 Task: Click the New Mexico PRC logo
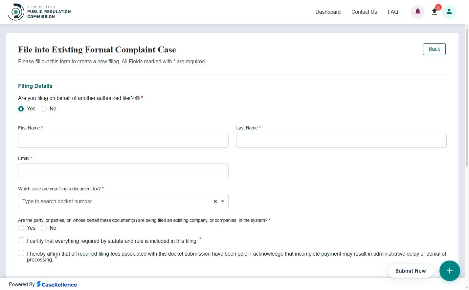pyautogui.click(x=39, y=12)
